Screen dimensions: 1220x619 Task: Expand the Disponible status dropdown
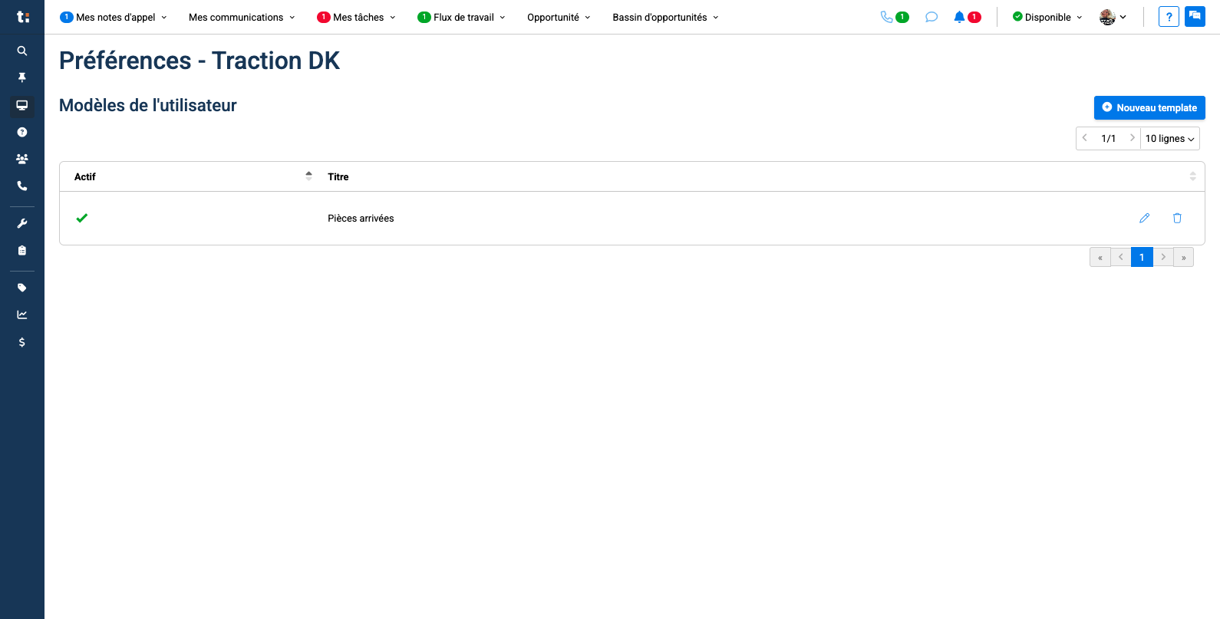point(1047,17)
